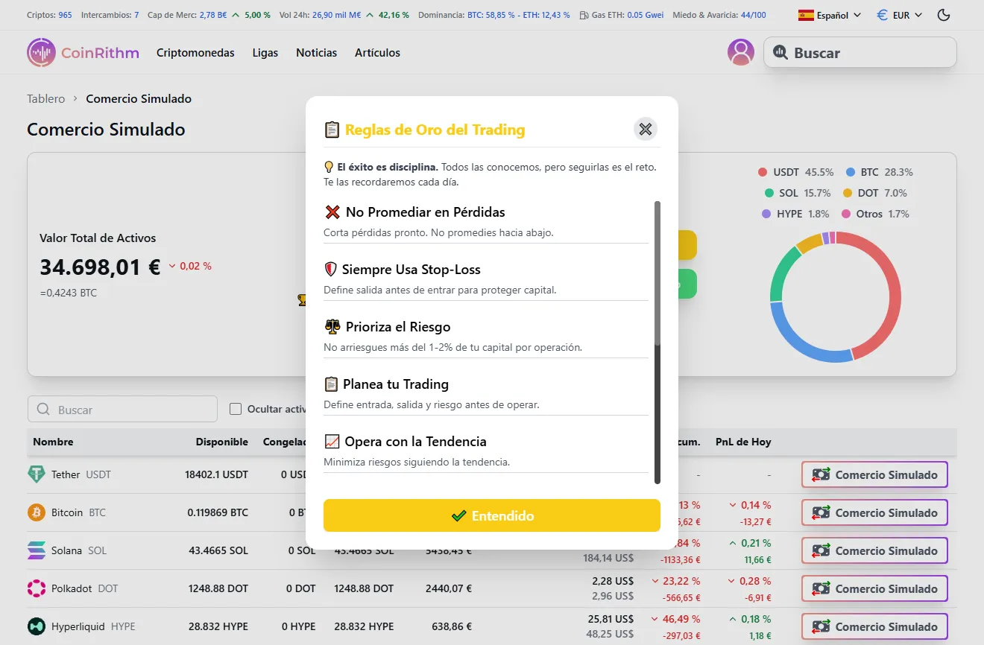Click the Solana coin icon

38,550
